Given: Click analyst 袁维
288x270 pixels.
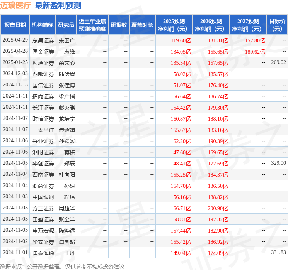Looking at the screenshot, I should [x=70, y=52].
